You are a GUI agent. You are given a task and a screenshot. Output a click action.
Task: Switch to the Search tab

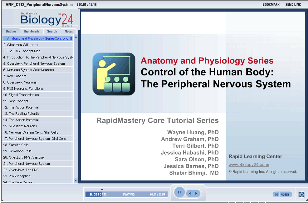tap(52, 31)
